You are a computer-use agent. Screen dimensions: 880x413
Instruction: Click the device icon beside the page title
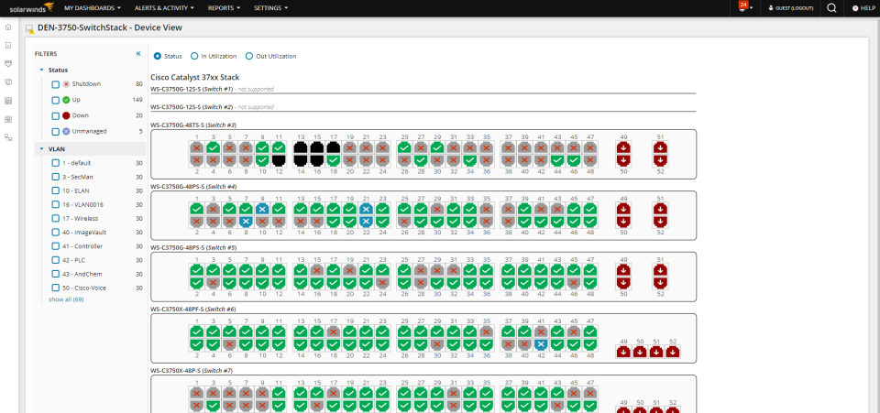coord(29,29)
